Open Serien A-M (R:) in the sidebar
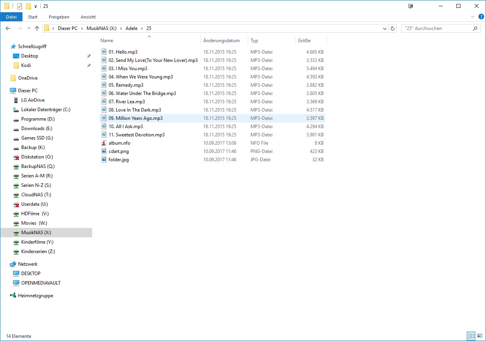 tap(37, 176)
